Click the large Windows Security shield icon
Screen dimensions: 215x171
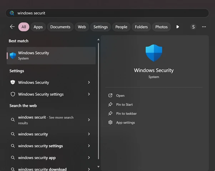click(154, 53)
